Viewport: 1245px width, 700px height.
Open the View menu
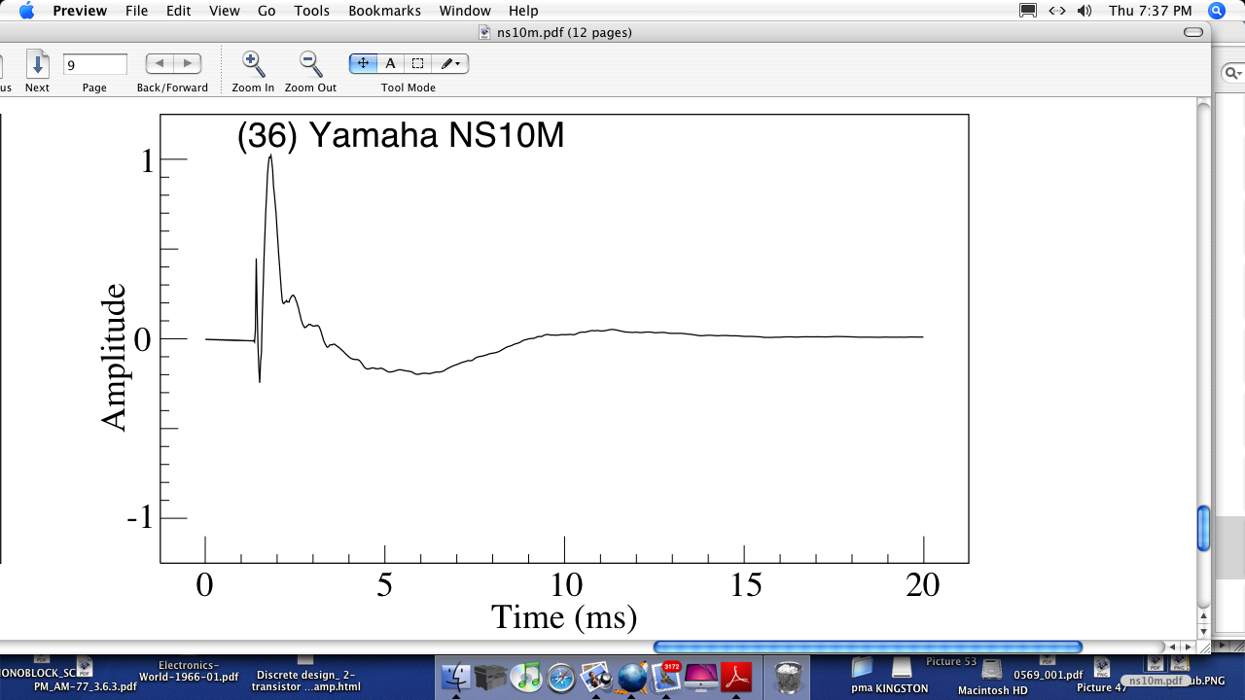pos(225,11)
